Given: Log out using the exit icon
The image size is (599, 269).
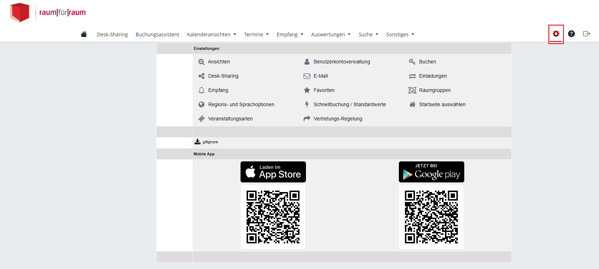Looking at the screenshot, I should [x=586, y=34].
